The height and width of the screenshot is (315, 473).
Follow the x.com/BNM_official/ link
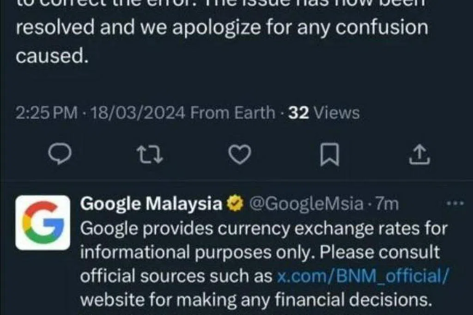(x=363, y=276)
